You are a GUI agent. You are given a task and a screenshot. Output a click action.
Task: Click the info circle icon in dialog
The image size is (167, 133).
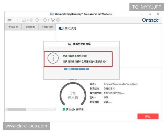53,58
